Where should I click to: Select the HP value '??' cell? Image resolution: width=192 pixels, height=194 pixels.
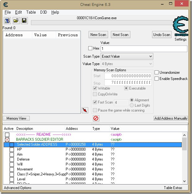pos(113,149)
